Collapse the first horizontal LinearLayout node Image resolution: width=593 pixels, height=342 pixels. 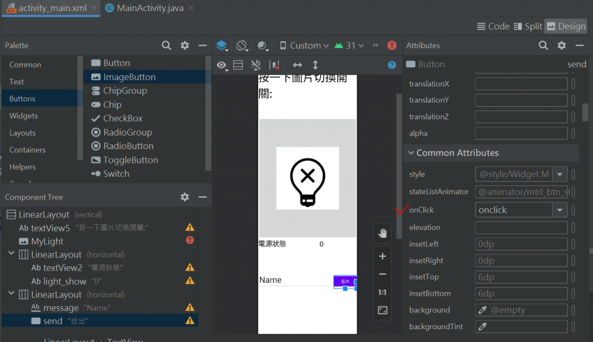[12, 253]
